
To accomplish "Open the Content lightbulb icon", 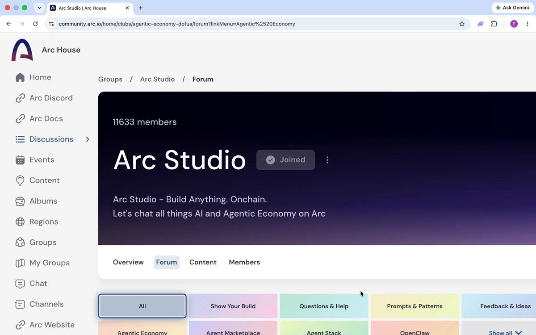I will click(20, 180).
